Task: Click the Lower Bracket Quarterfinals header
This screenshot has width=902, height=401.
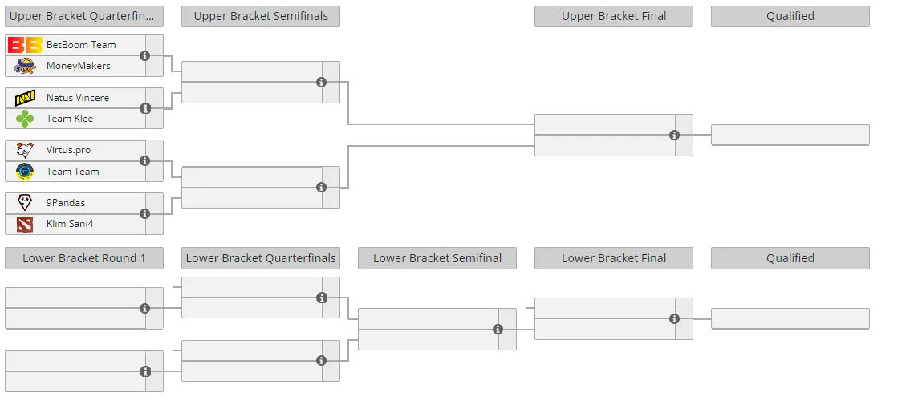Action: coord(261,258)
